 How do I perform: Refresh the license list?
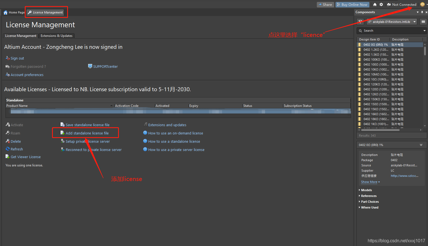pos(17,149)
